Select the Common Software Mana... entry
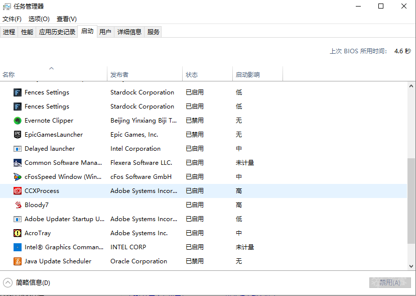 click(x=63, y=163)
